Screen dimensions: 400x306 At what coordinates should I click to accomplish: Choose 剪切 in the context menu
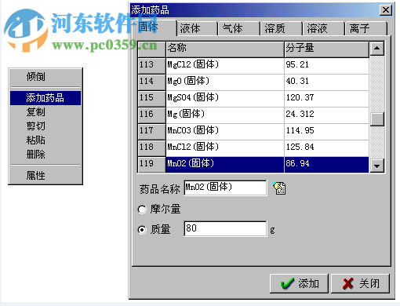click(45, 126)
